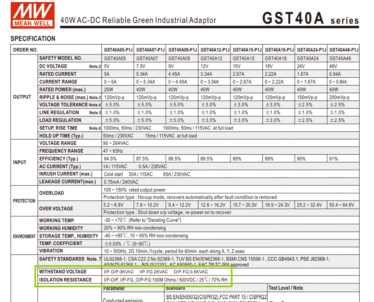374x302 pixels.
Task: Select the "91%" efficiency cell
Action: coord(333,159)
